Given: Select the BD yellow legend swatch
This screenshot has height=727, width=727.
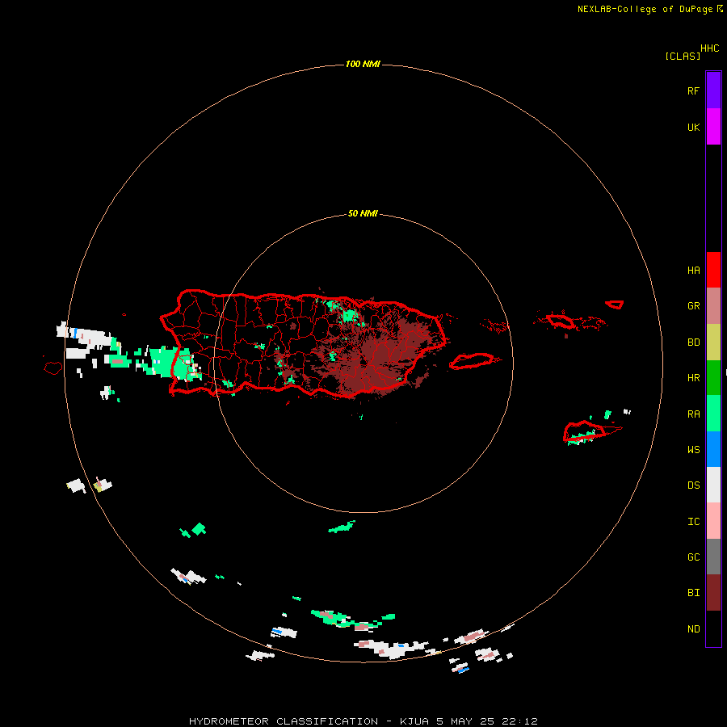Looking at the screenshot, I should click(713, 342).
